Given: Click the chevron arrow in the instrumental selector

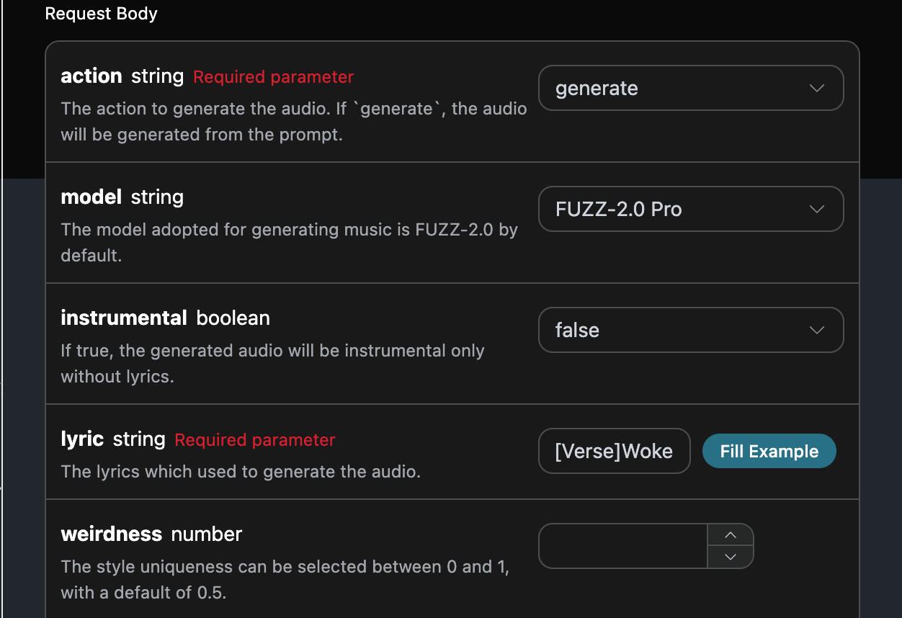Looking at the screenshot, I should (816, 330).
